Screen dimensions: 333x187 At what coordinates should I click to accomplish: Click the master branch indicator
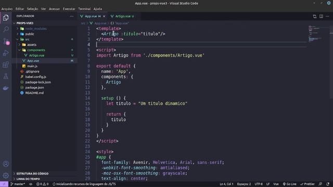click(18, 184)
